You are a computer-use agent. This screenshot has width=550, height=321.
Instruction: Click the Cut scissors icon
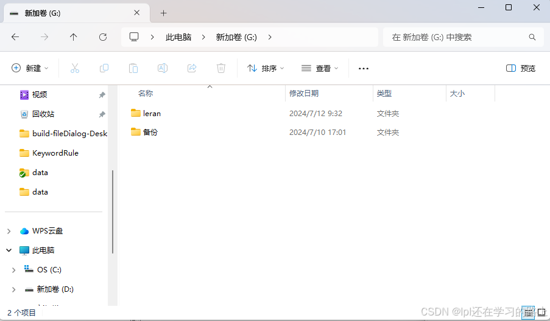tap(75, 68)
